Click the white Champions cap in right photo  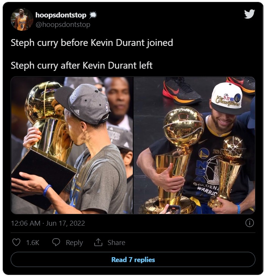(x=227, y=98)
